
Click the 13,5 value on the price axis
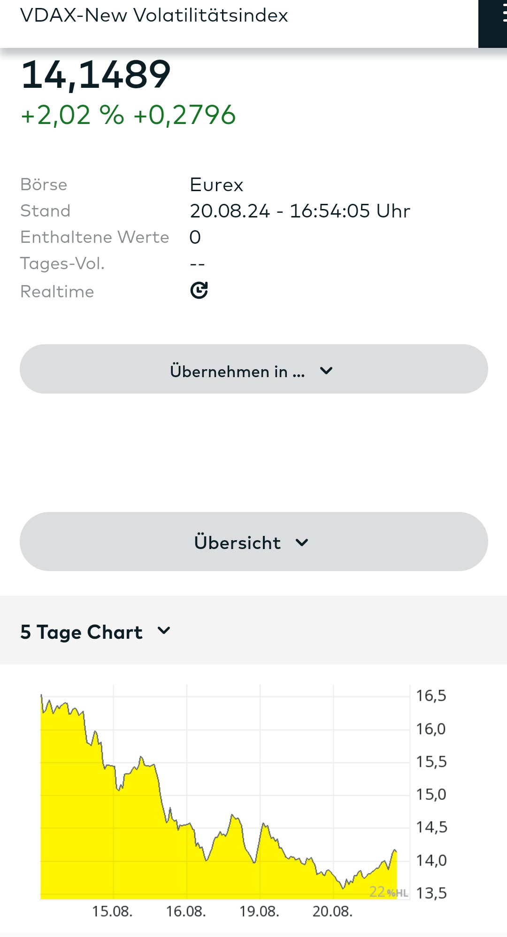click(x=431, y=893)
